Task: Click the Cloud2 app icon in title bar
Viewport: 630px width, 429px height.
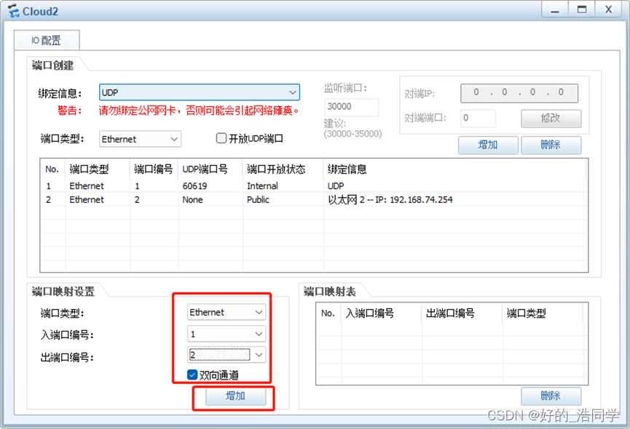Action: tap(13, 11)
